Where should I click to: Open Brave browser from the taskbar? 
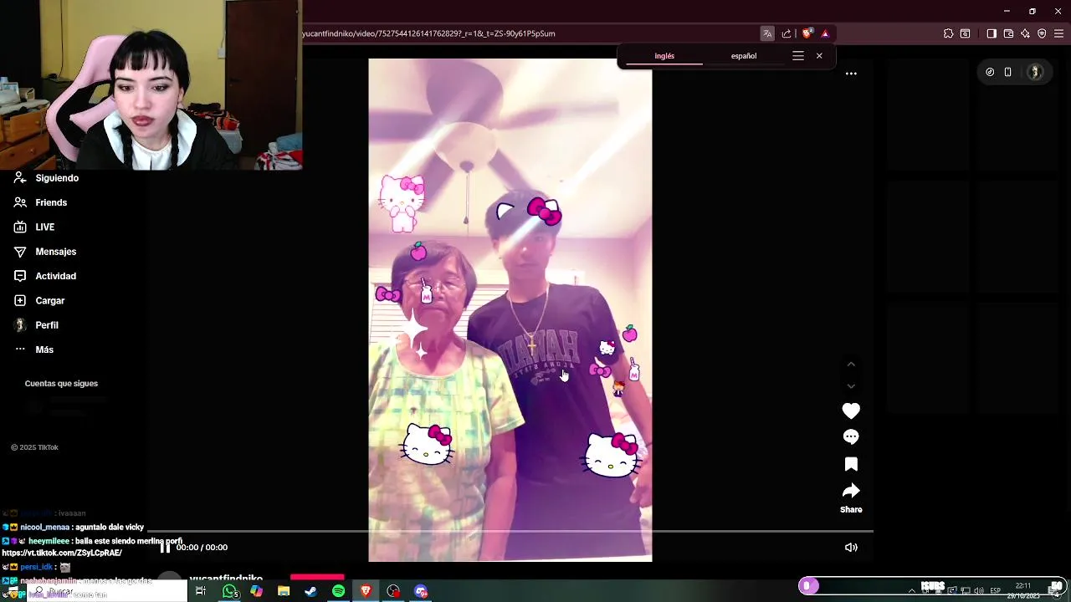coord(366,591)
